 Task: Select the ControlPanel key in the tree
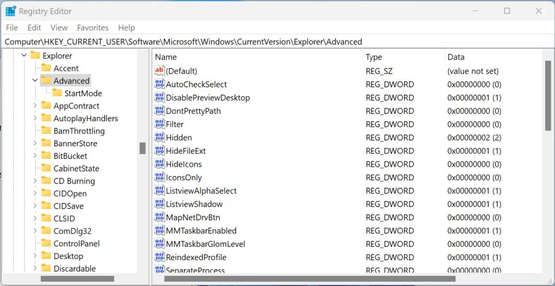[76, 244]
